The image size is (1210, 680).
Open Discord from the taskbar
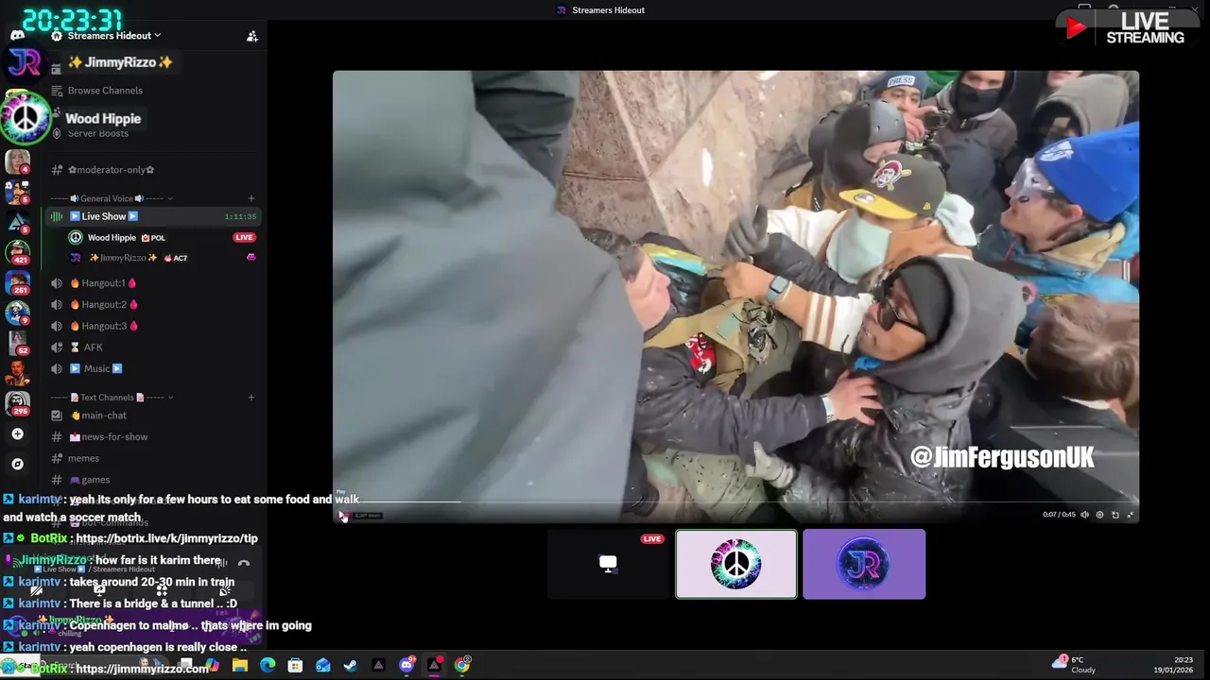pos(406,665)
